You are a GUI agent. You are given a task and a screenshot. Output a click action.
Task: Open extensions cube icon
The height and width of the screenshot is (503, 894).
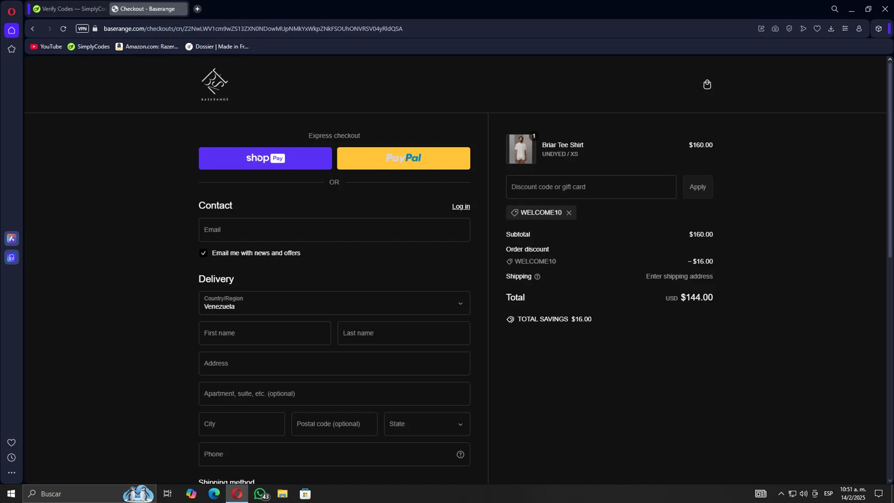click(x=879, y=29)
